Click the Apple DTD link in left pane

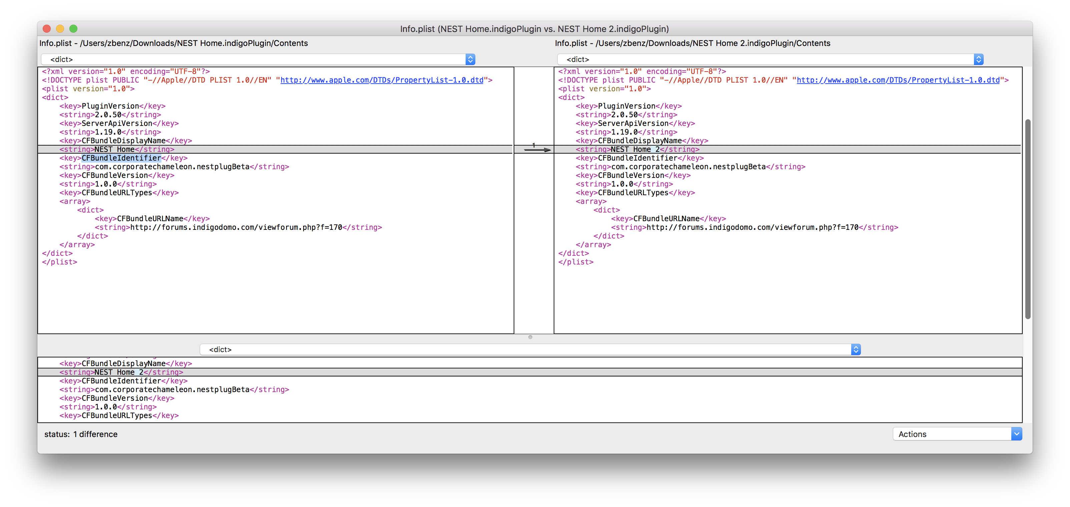coord(382,80)
